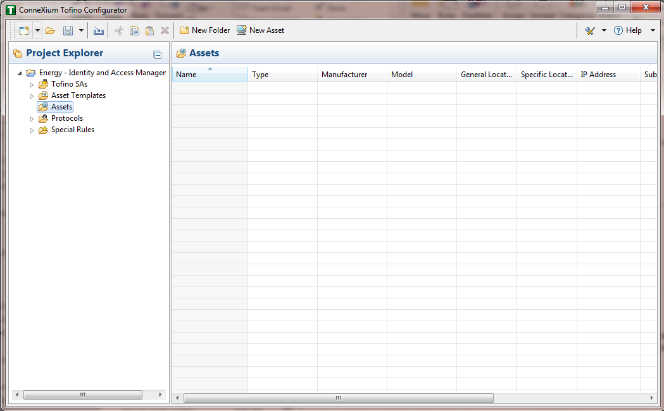Click the Project Explorer horizontal scrollbar thumb
Screen dimensions: 664x411
[x=83, y=395]
